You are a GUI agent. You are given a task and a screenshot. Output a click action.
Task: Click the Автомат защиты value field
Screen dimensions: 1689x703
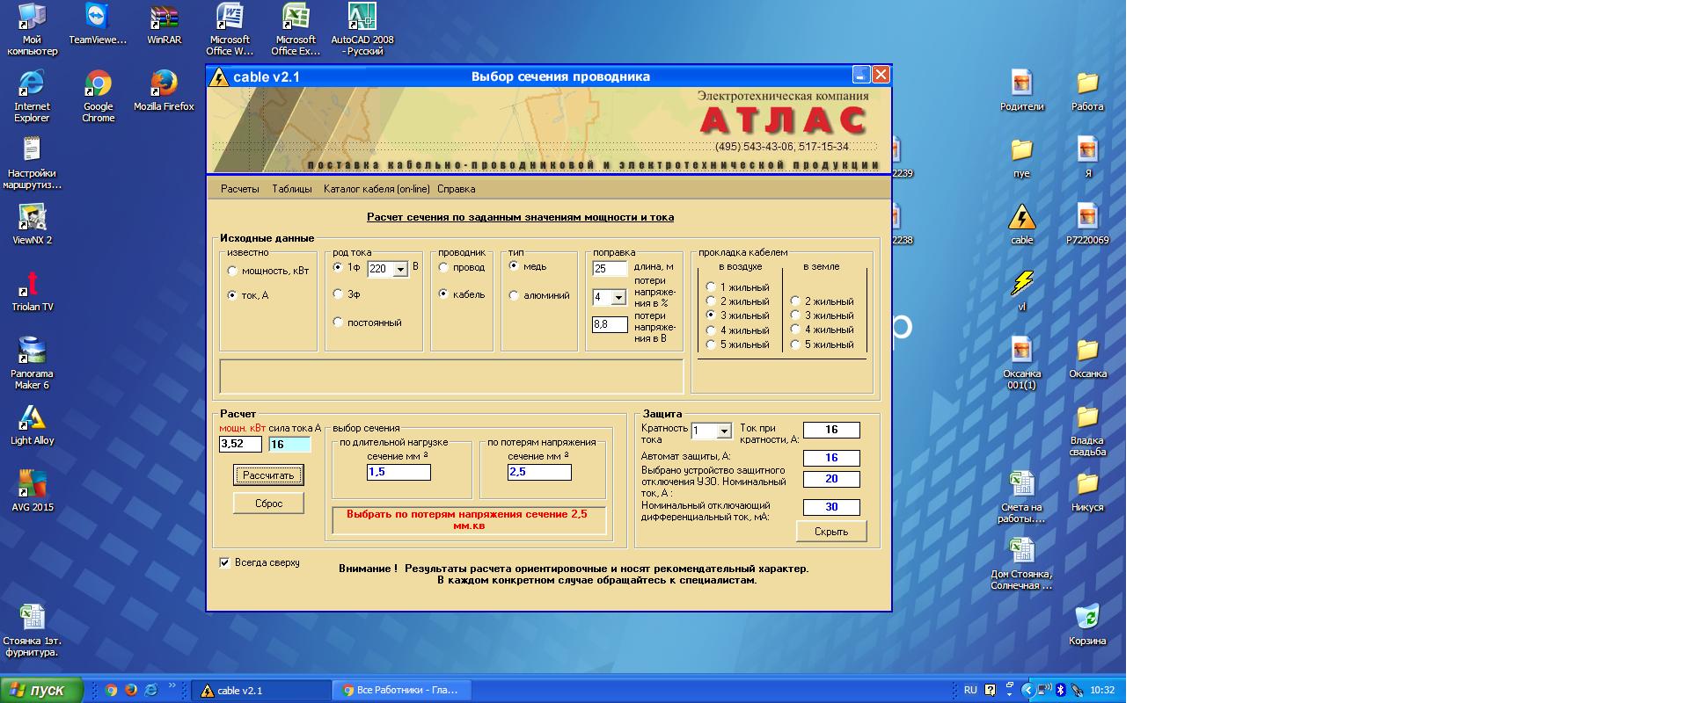831,458
